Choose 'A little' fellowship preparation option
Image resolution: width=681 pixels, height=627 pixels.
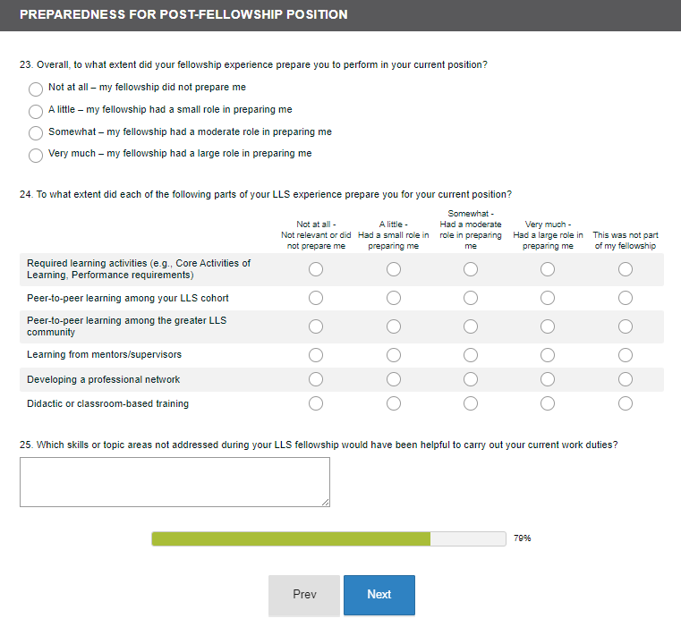pos(36,111)
